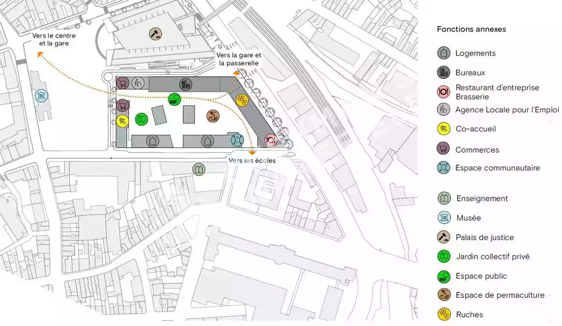Click the Logements icon in the legend
The image size is (562, 326).
(x=444, y=53)
